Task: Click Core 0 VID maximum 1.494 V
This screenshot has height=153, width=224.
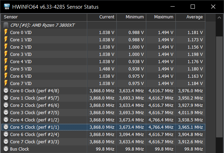Action: [x=166, y=33]
